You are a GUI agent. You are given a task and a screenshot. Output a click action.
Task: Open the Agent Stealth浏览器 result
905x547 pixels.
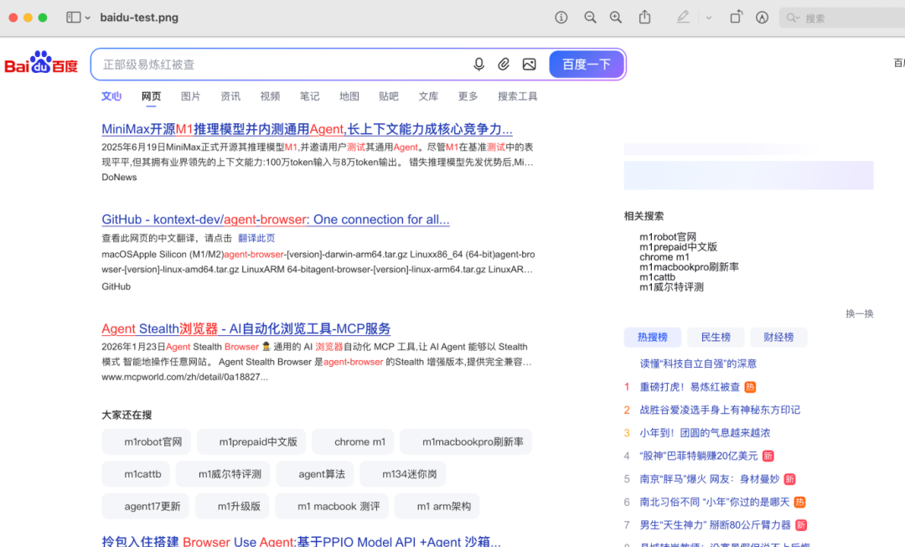click(246, 328)
